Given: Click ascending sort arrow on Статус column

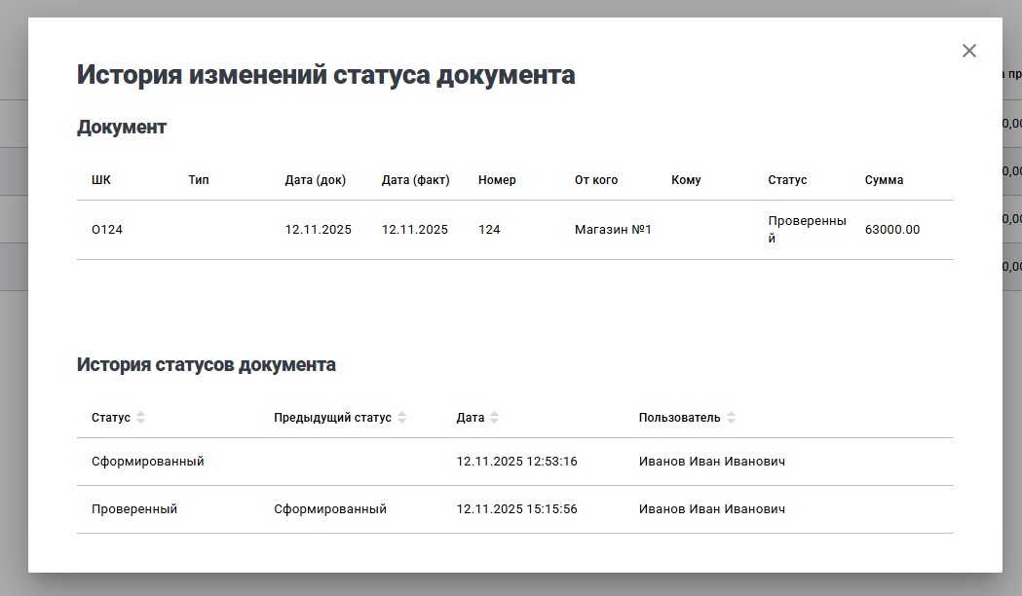Looking at the screenshot, I should click(x=142, y=413).
